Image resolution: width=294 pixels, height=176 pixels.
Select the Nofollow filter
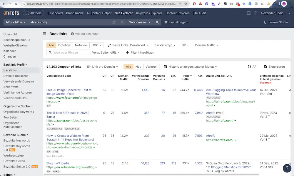tap(81, 45)
